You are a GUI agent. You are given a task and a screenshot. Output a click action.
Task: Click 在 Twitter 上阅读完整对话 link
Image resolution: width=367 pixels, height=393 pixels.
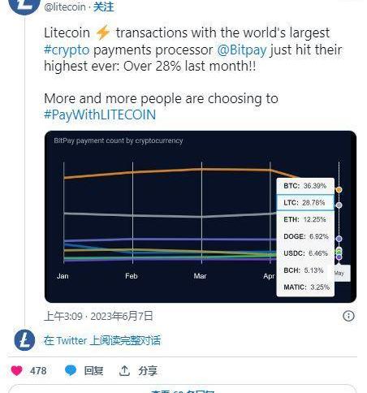click(102, 340)
